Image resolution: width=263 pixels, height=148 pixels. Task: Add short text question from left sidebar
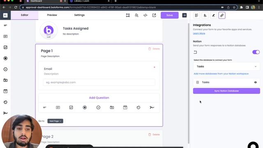point(5,25)
